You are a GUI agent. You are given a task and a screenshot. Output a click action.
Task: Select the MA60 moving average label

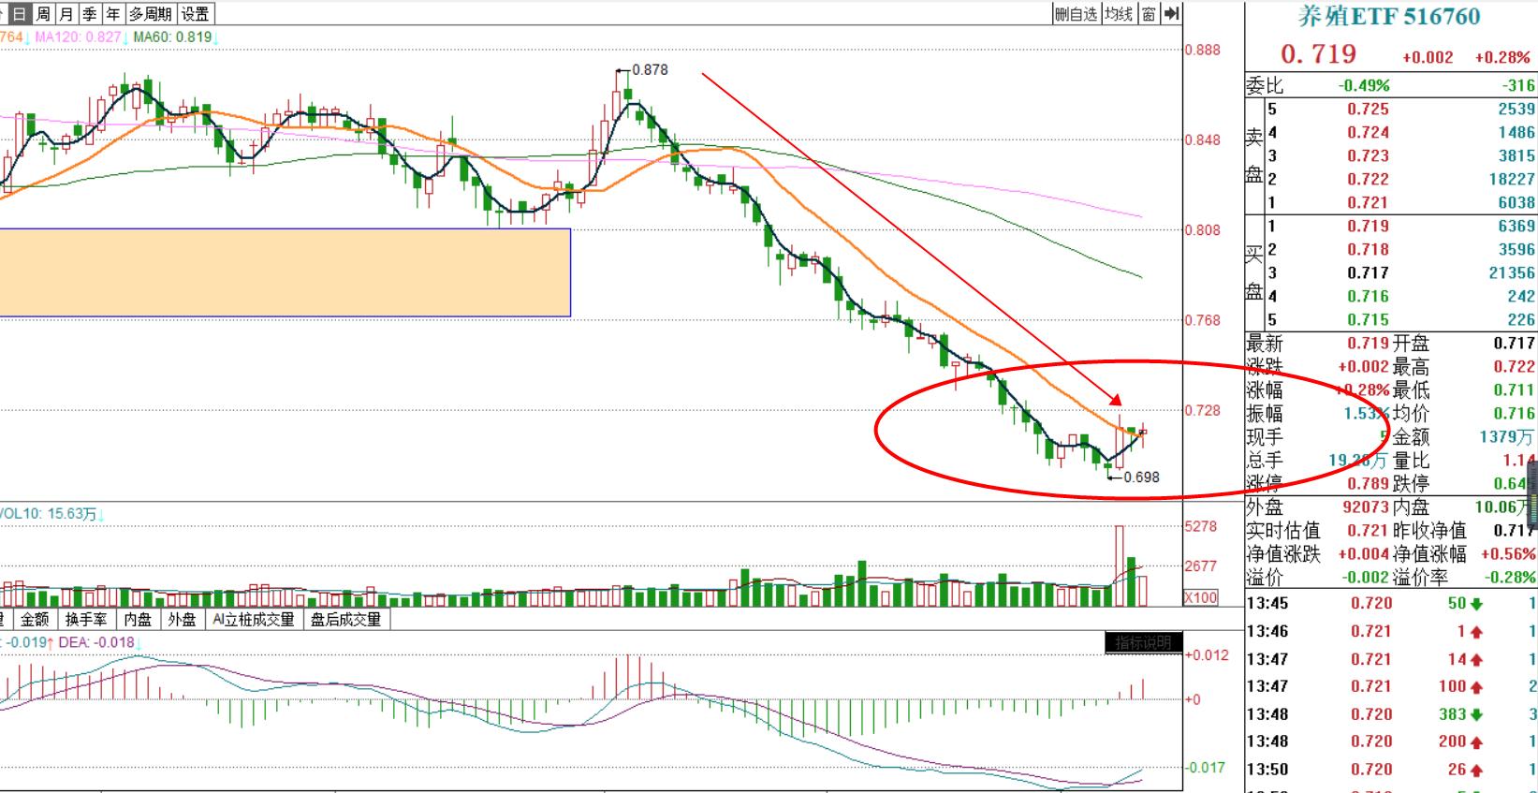coord(172,37)
